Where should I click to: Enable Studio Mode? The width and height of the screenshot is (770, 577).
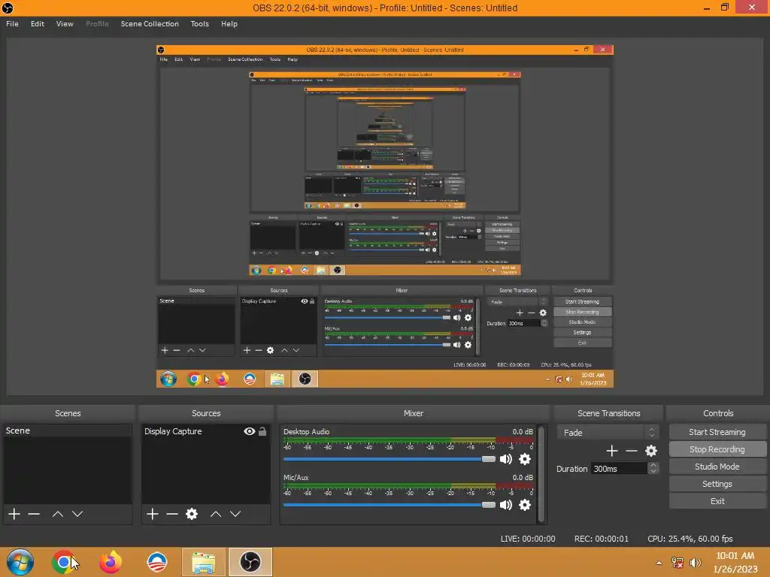pos(717,466)
